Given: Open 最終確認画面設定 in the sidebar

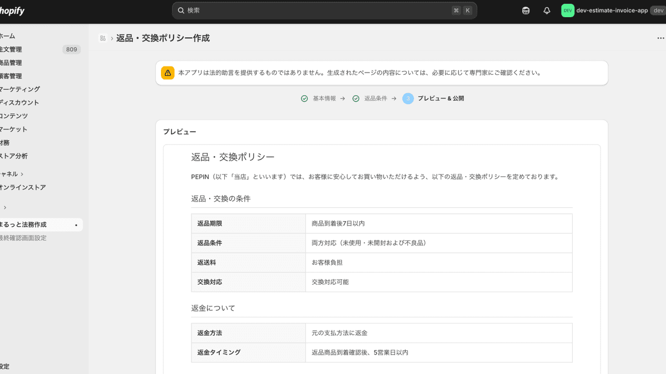Looking at the screenshot, I should (23, 238).
